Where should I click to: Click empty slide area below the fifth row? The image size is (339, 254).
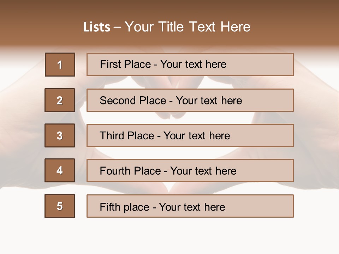[169, 235]
